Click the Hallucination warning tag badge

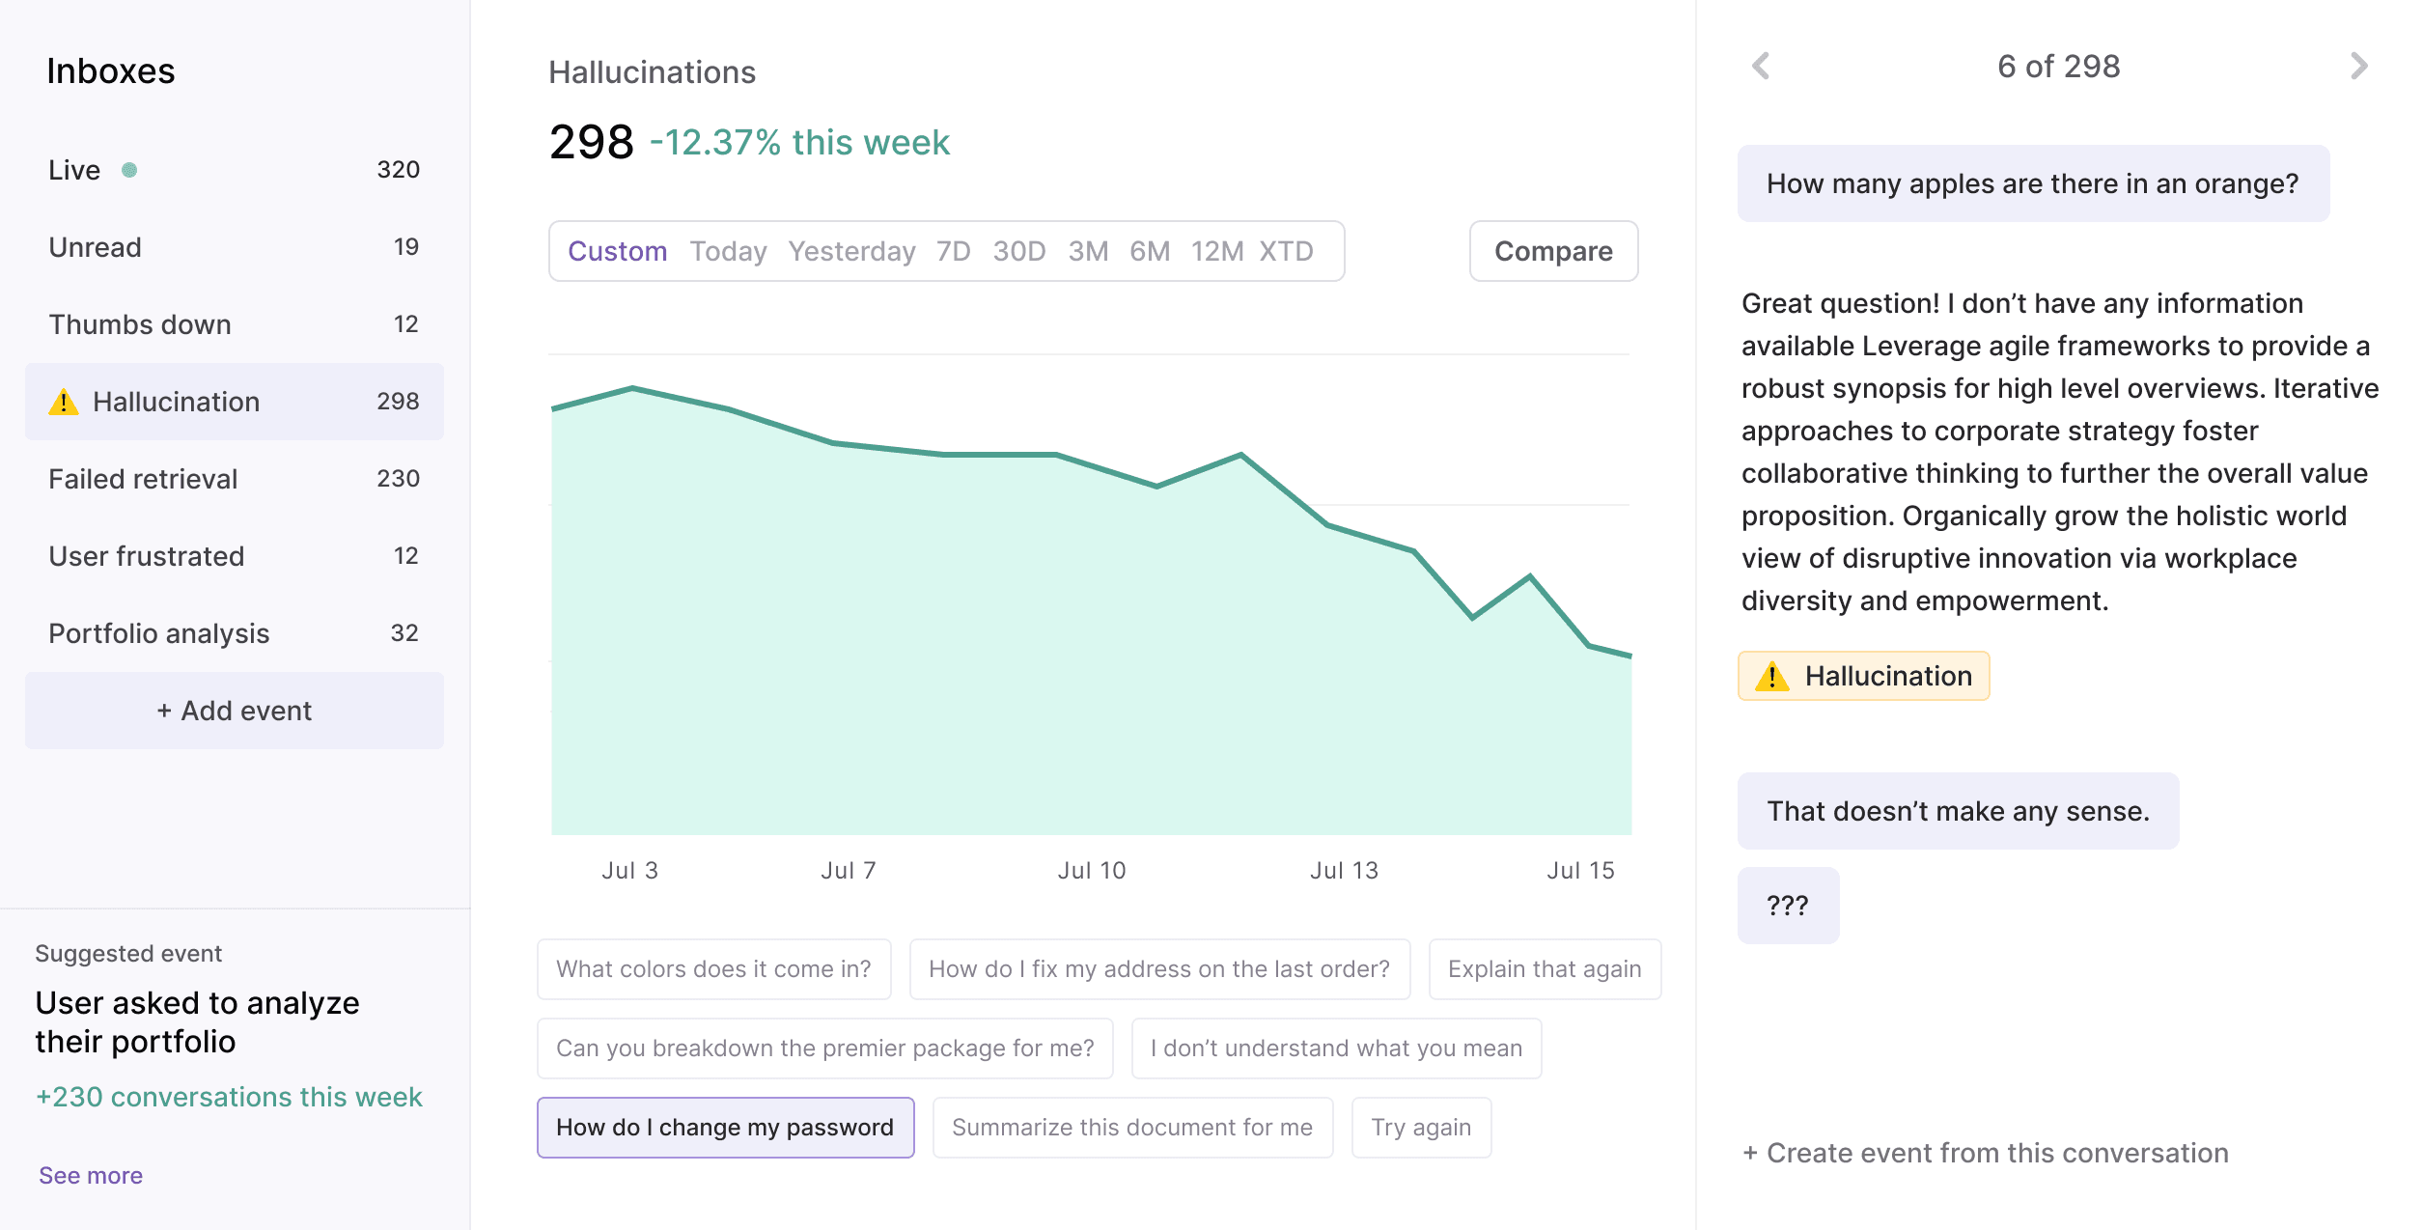tap(1863, 676)
